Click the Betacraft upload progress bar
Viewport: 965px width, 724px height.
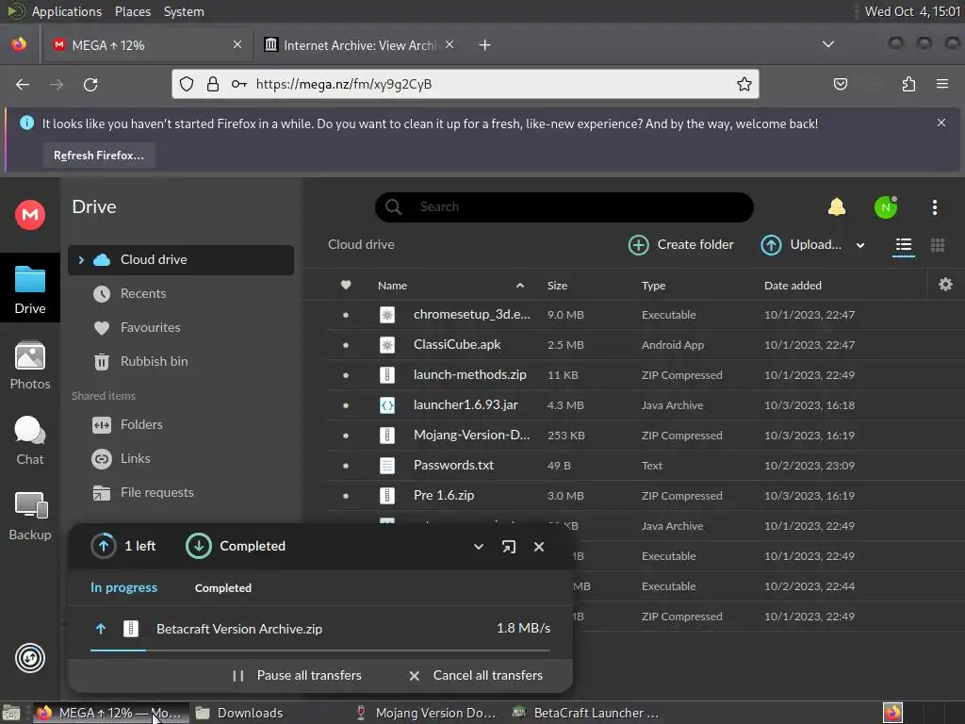(x=320, y=650)
